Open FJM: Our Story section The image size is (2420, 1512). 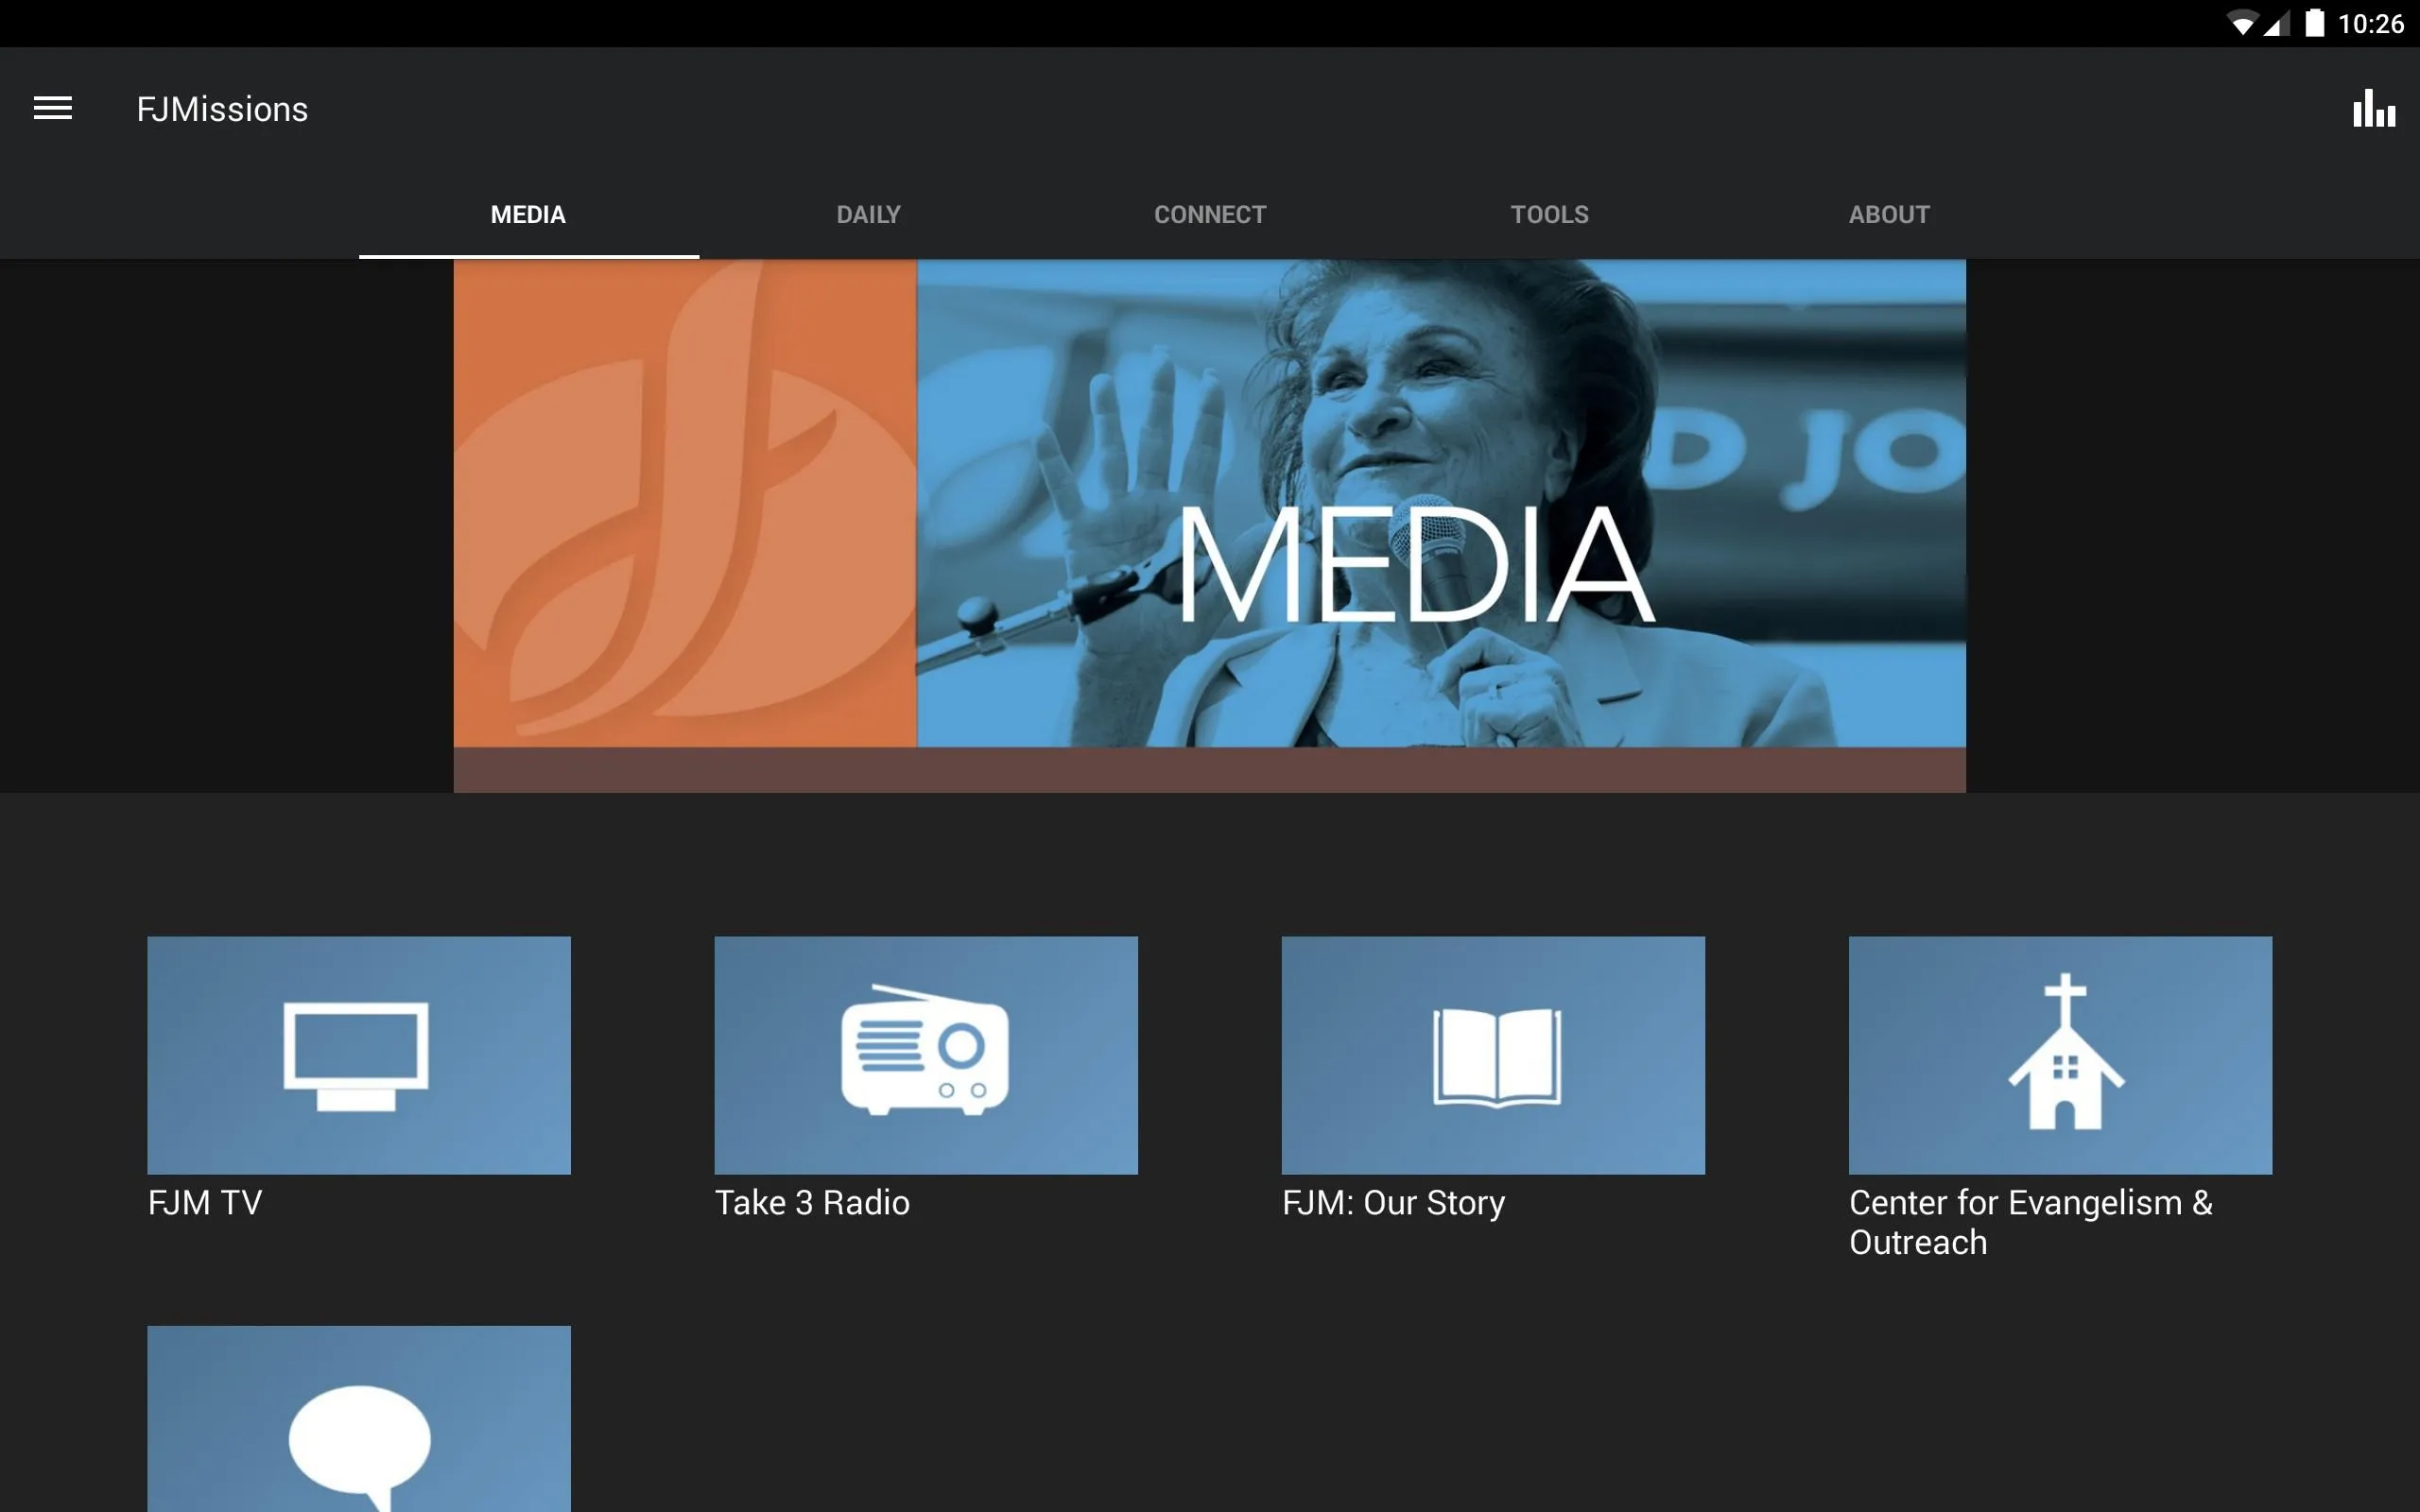tap(1493, 1056)
